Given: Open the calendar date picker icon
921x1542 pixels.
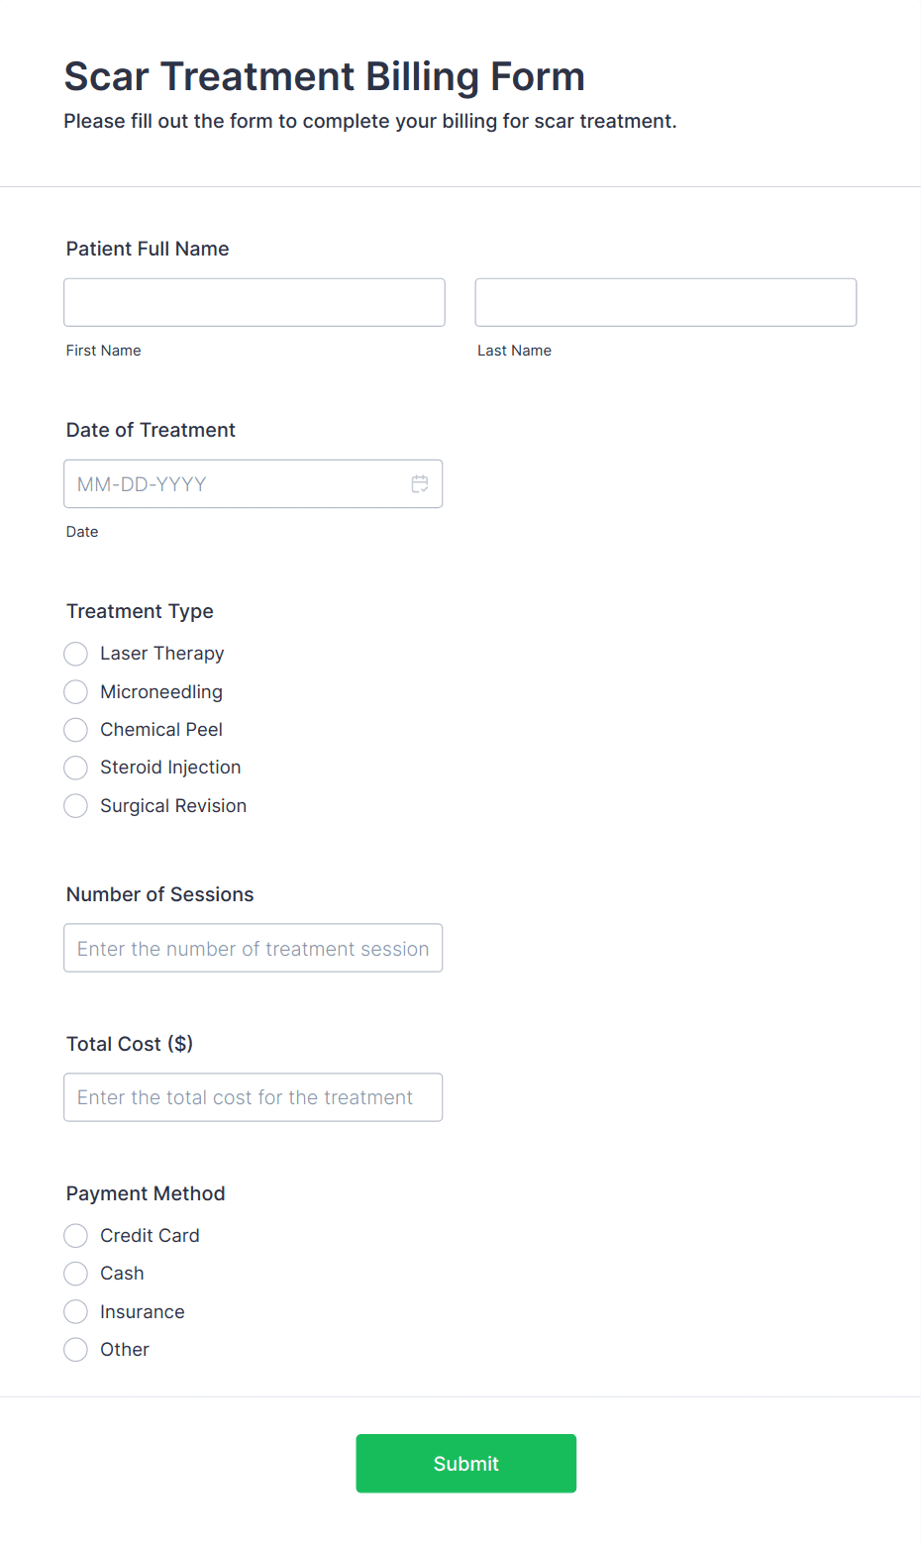Looking at the screenshot, I should pyautogui.click(x=420, y=484).
